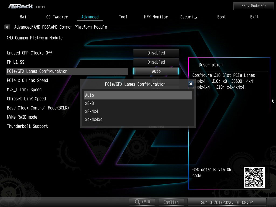Switch to the Boot tab
Viewport: 276px width, 207px height.
(222, 17)
